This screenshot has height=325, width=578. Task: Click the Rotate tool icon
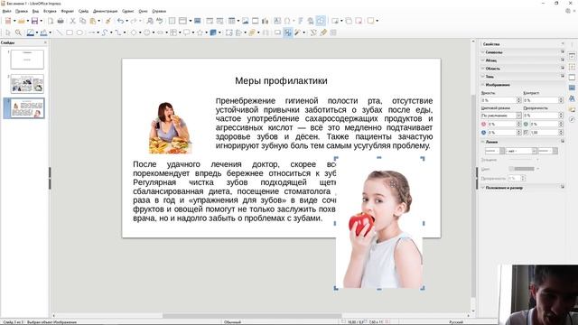pos(228,32)
